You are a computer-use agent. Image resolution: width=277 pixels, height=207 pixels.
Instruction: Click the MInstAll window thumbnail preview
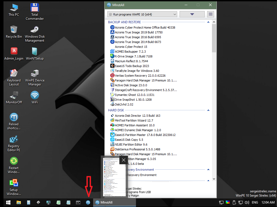(x=114, y=177)
